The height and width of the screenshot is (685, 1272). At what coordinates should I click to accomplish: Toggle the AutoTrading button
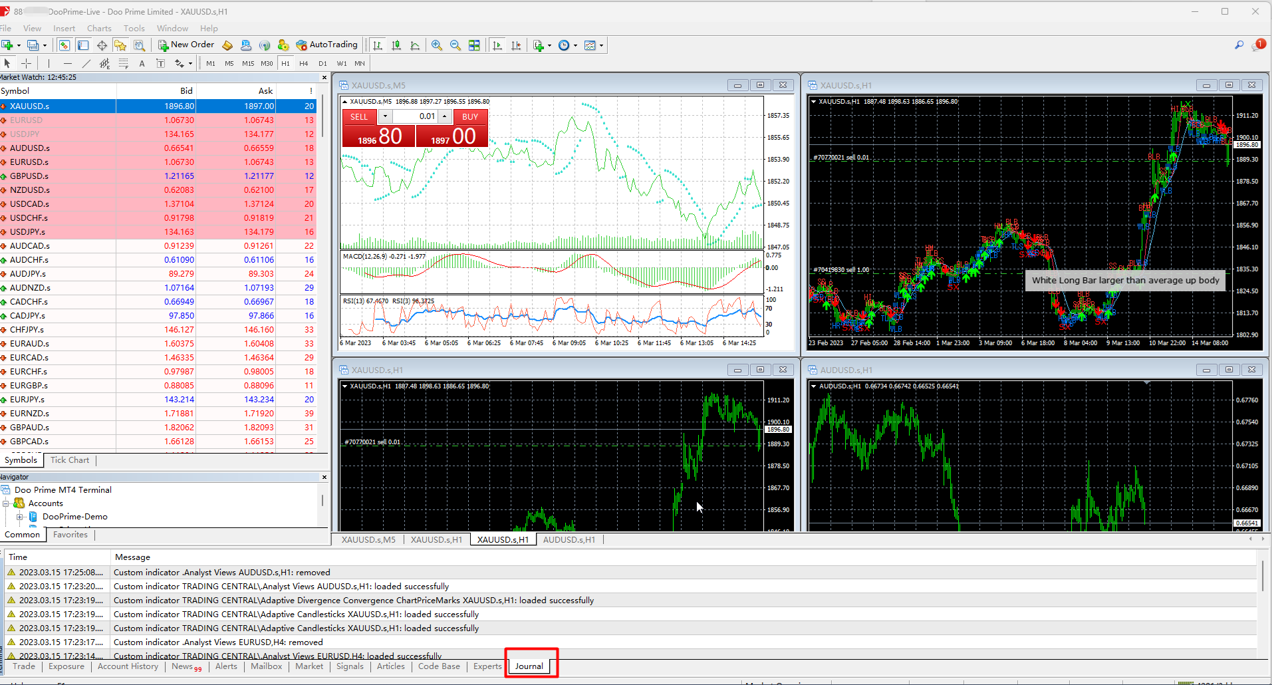[326, 45]
